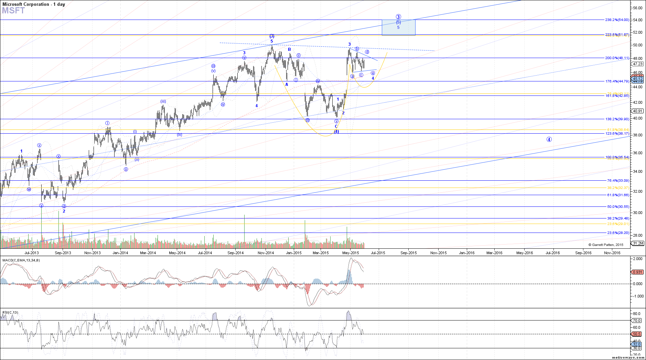Click the 138.2%(39.90) Fibonacci level label
The image size is (646, 360).
617,119
